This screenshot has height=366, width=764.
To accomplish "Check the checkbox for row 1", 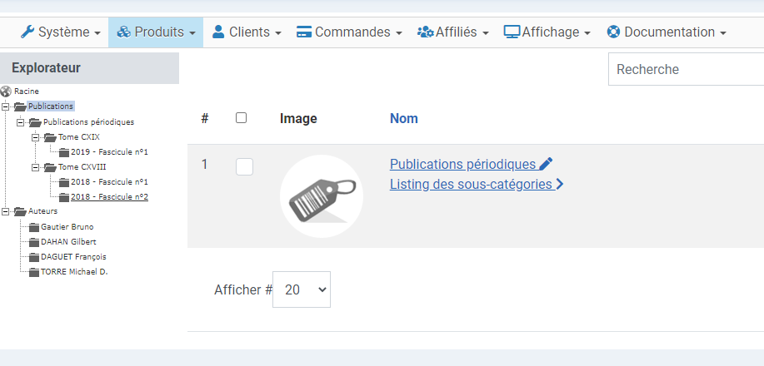I will coord(244,166).
